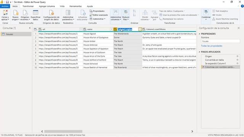Switch to the Herramientas tab
This screenshot has width=244, height=137.
pyautogui.click(x=75, y=6)
